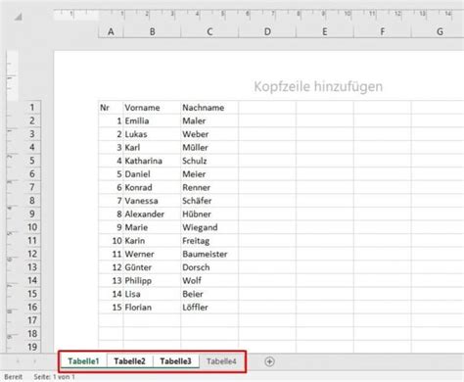Select the cell with Schäfer
The width and height of the screenshot is (464, 382).
(x=209, y=201)
